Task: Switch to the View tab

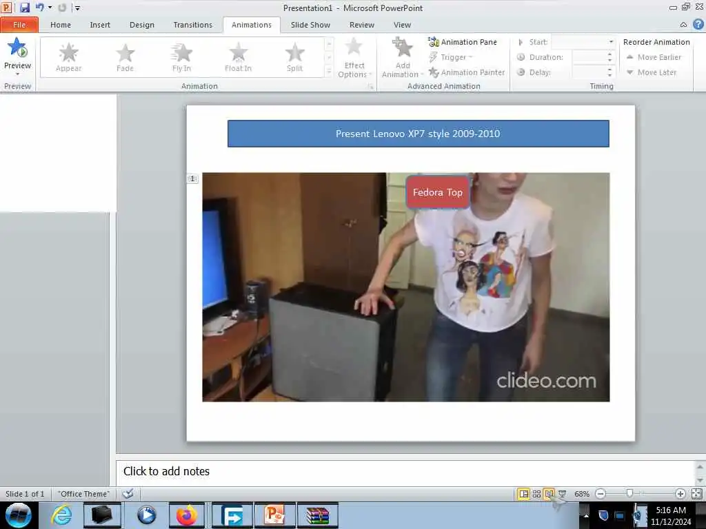Action: 402,25
